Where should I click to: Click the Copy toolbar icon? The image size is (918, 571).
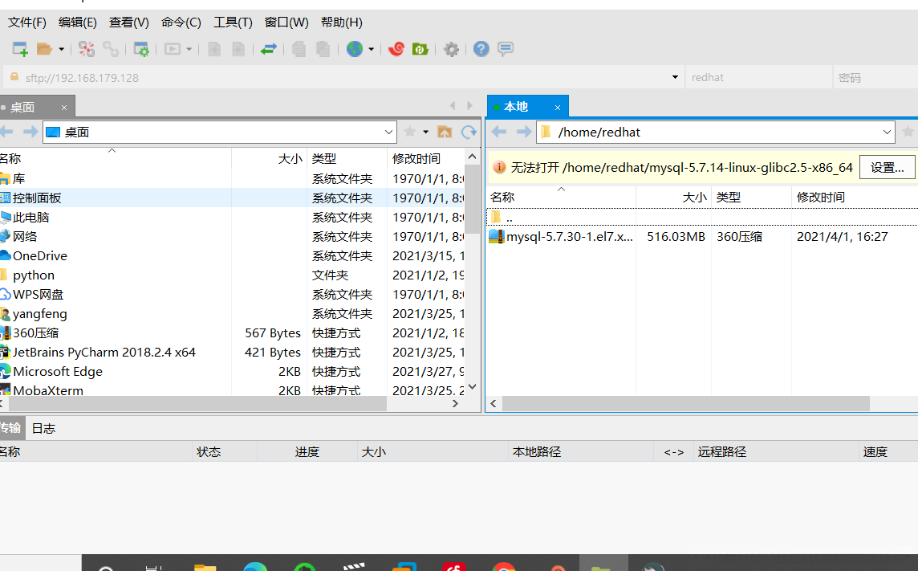(299, 49)
